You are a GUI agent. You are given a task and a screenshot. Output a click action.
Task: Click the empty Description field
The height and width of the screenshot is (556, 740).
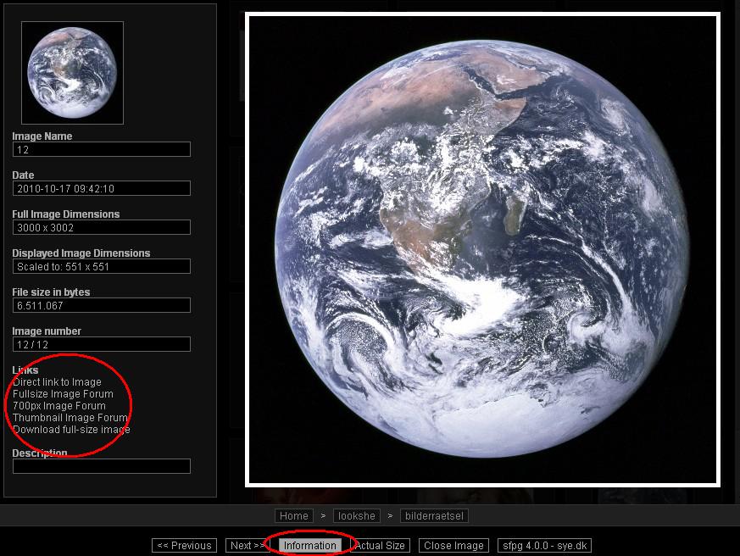point(102,466)
